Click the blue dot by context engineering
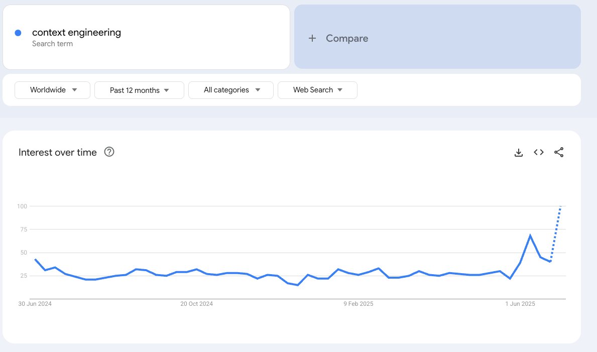This screenshot has width=597, height=352. tap(18, 33)
